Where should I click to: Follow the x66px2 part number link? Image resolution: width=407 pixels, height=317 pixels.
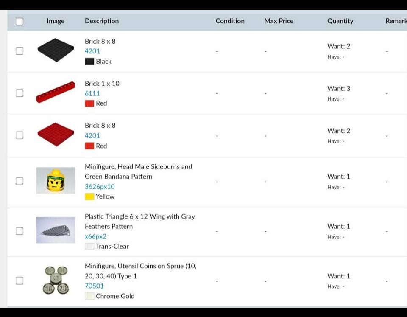click(95, 236)
